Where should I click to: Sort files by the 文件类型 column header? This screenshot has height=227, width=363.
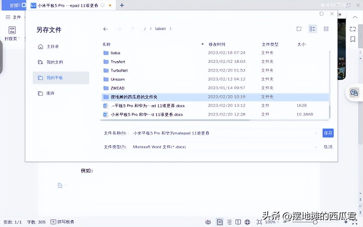click(270, 44)
